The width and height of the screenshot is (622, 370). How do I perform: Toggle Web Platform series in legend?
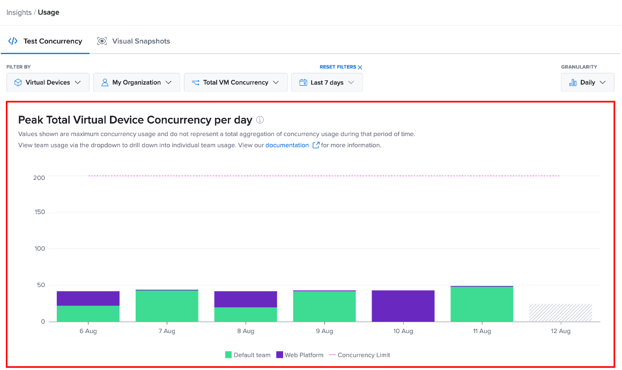300,355
